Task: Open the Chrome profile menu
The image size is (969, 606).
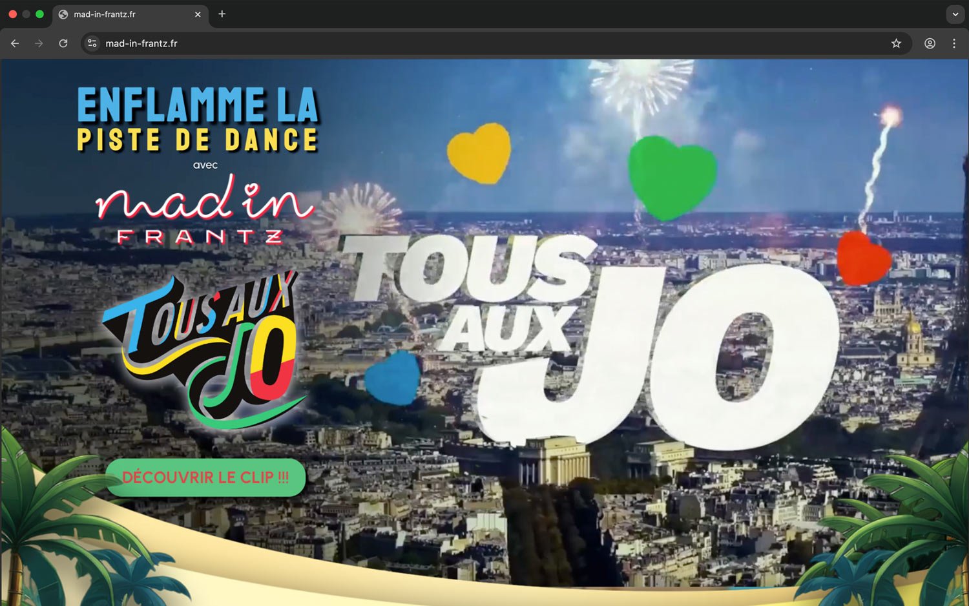Action: point(930,43)
